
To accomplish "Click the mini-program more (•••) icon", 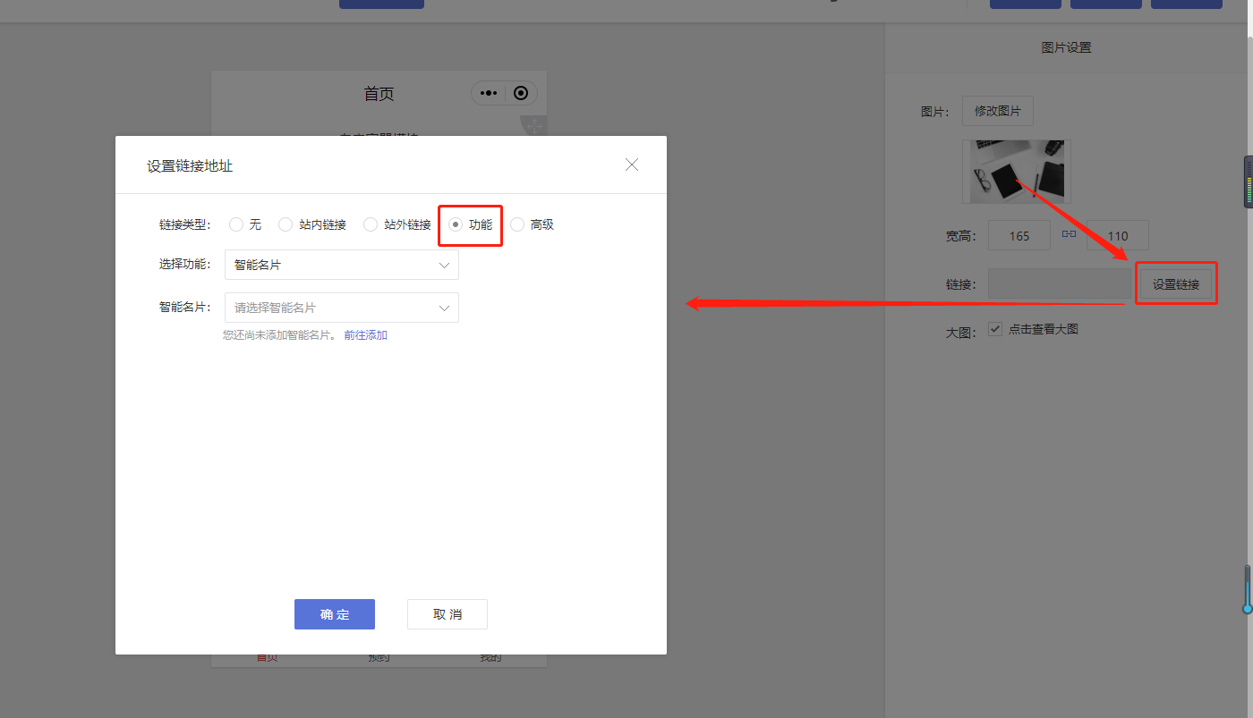I will [488, 93].
